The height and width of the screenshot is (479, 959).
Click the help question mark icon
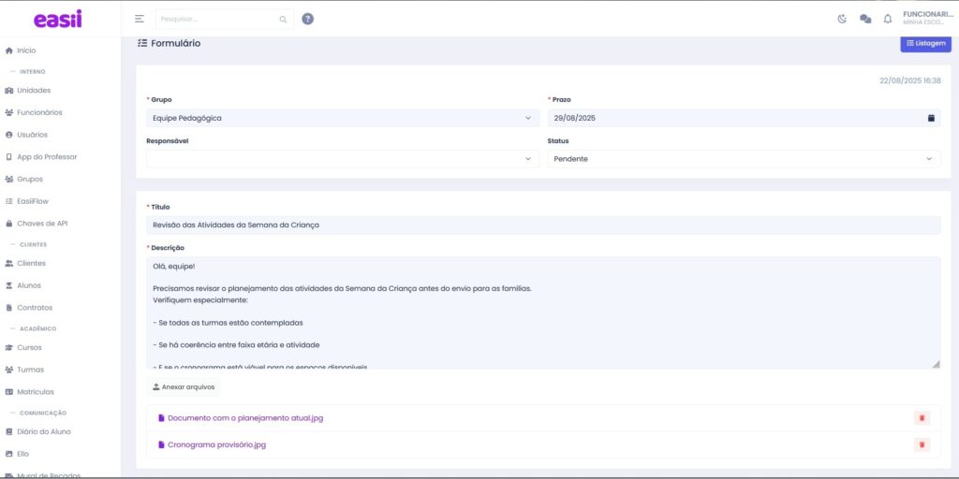[x=308, y=19]
